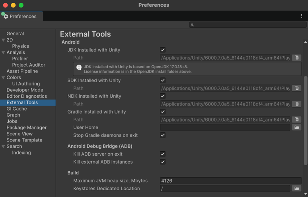Viewport: 308px width, 197px height.
Task: Click the scroll down arrow
Action: 305,194
